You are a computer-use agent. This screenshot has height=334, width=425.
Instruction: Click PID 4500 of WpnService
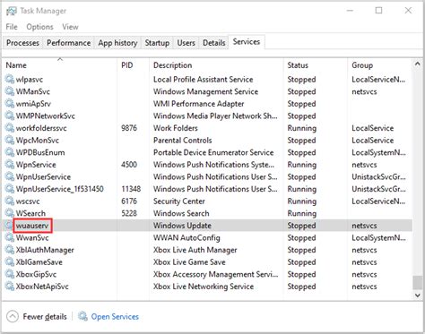[129, 165]
